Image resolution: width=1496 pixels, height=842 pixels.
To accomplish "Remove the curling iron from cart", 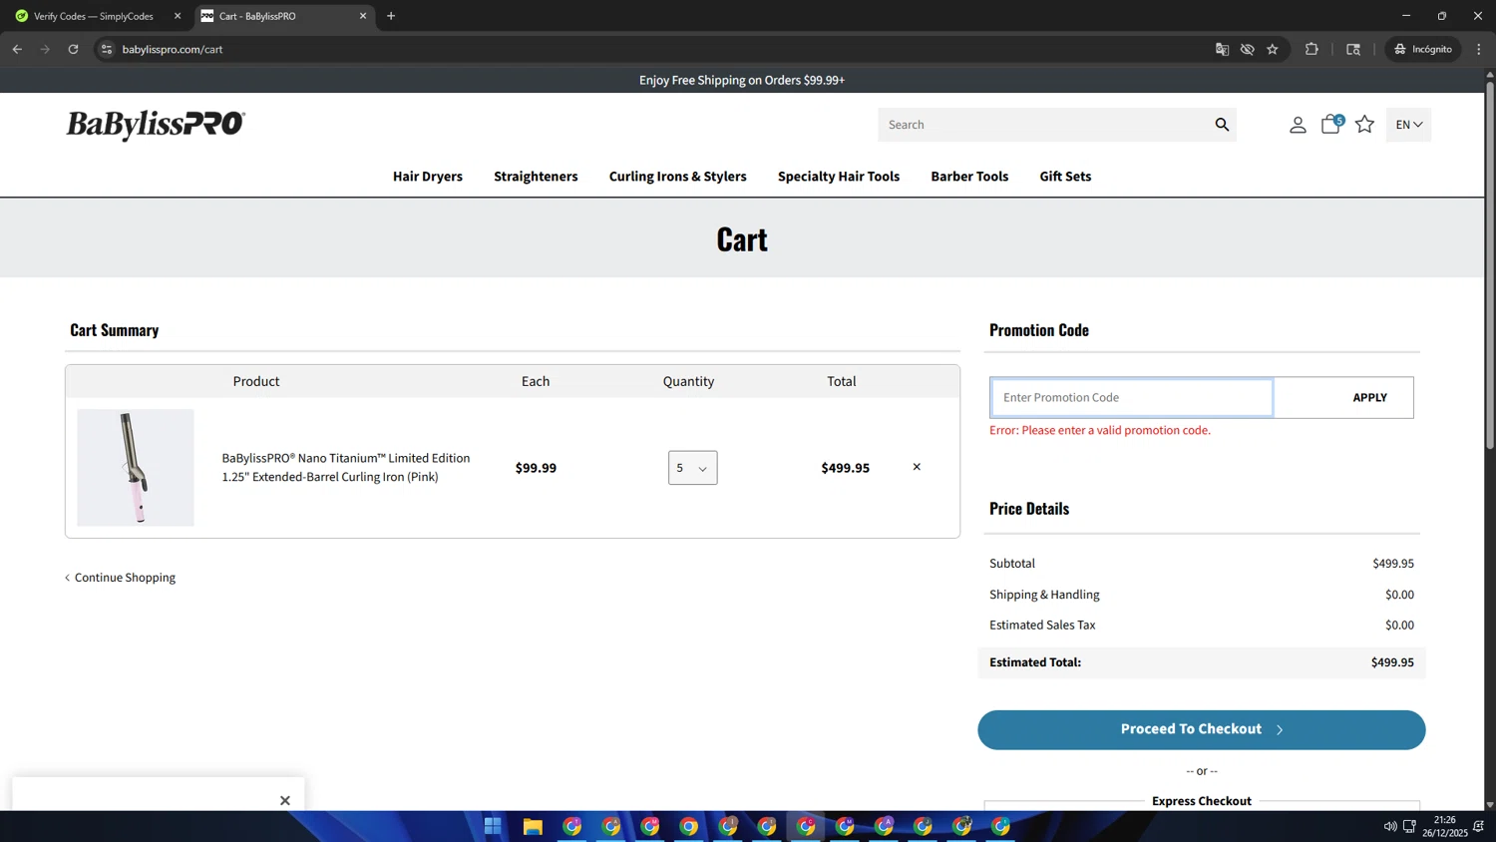I will coord(917,467).
